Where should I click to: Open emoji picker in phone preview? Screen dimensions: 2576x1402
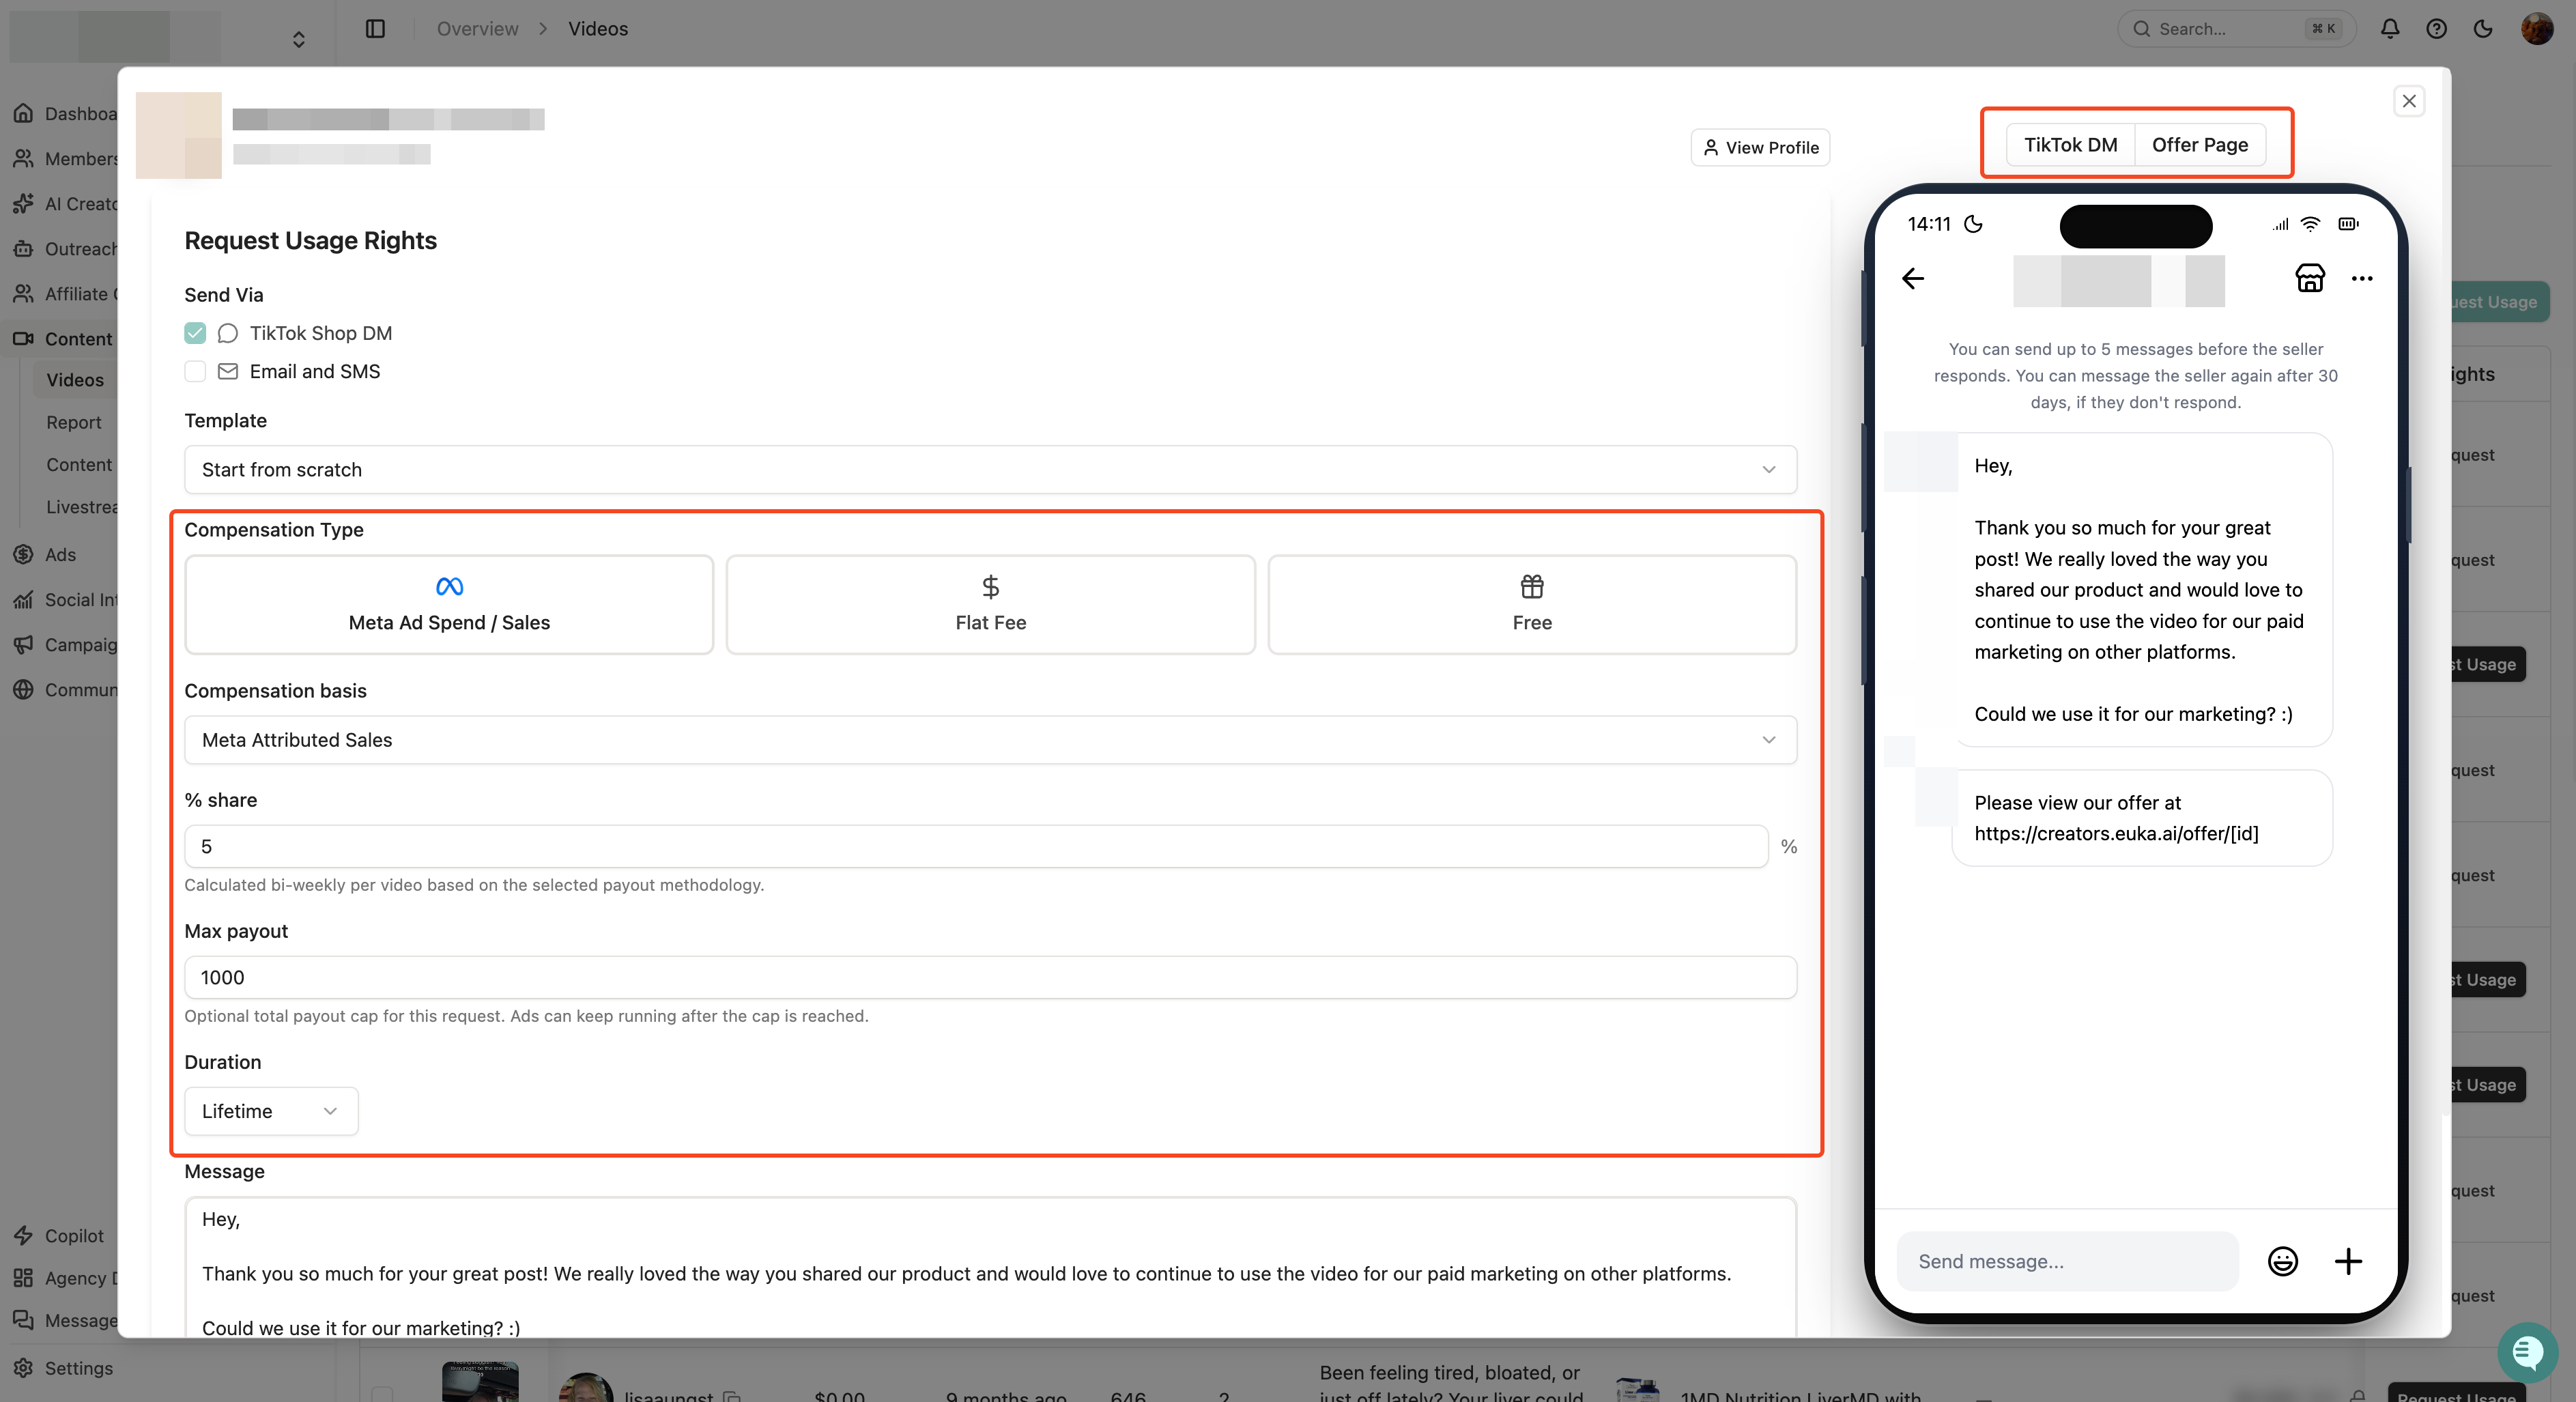coord(2283,1261)
